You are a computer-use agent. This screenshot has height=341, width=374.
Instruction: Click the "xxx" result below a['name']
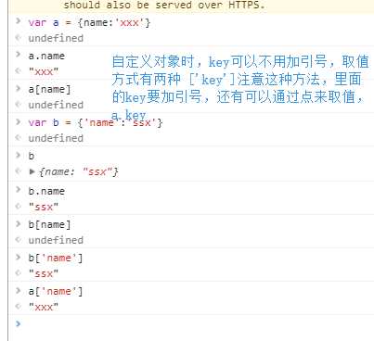click(x=44, y=307)
